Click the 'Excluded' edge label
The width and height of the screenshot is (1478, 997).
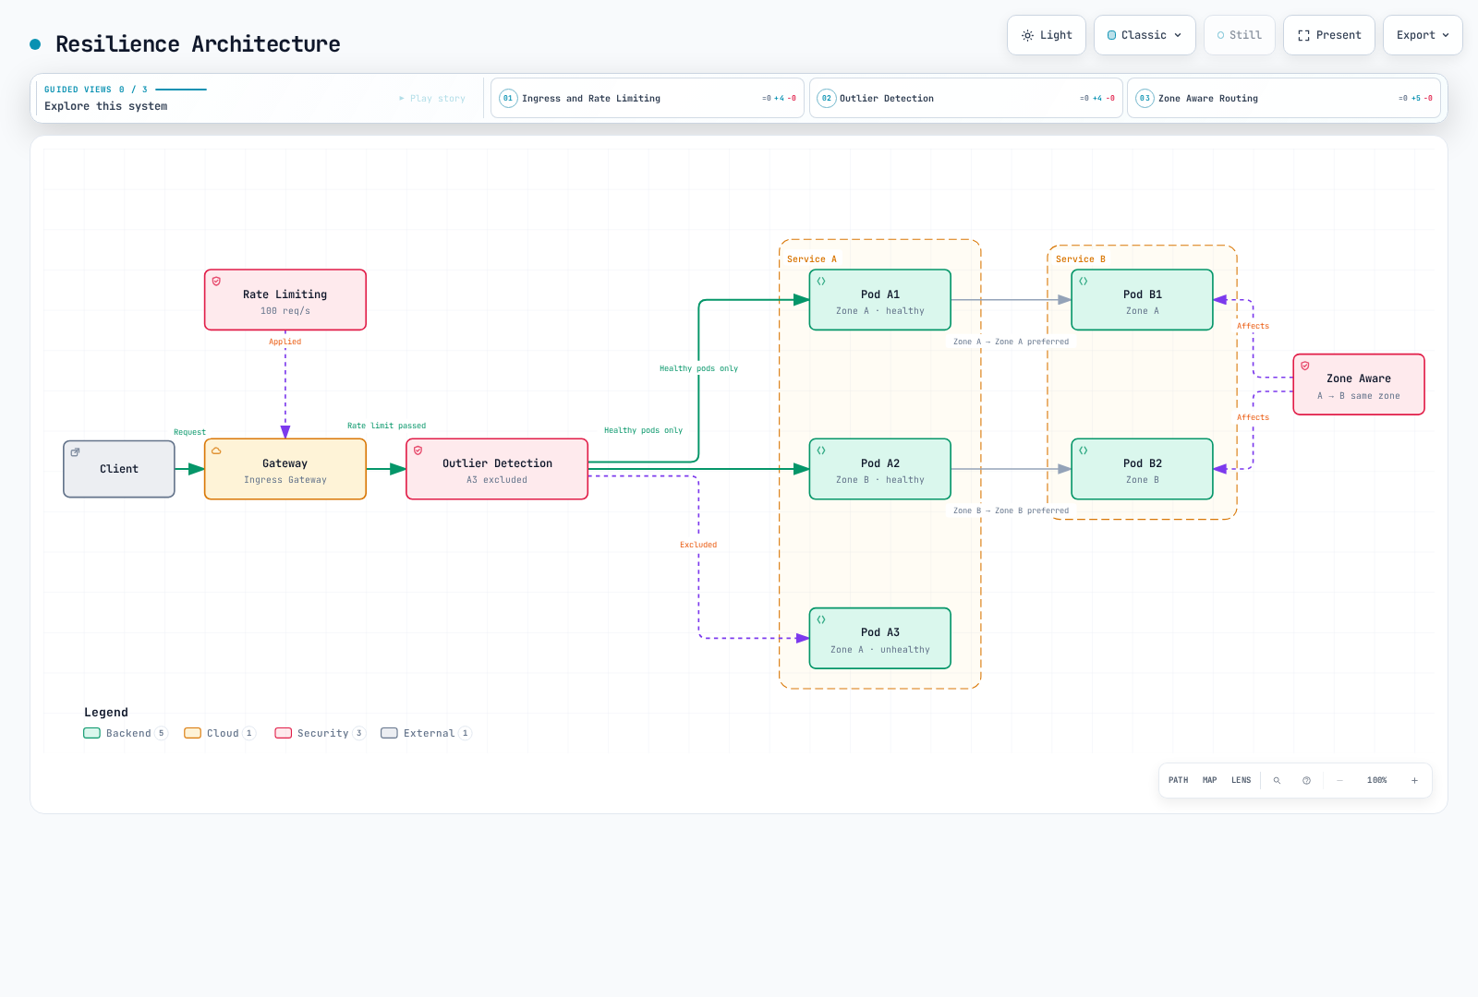(x=698, y=545)
